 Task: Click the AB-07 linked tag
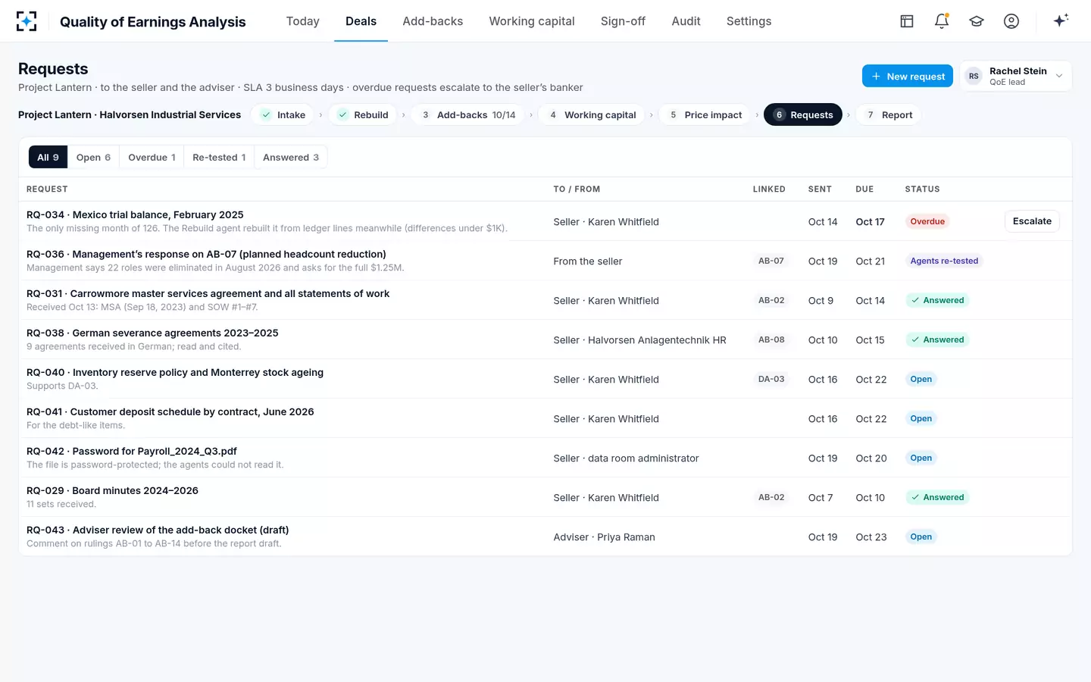tap(771, 261)
